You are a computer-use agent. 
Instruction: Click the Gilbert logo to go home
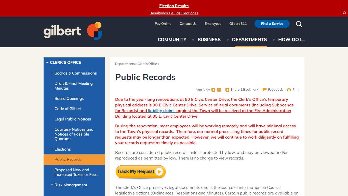click(73, 31)
